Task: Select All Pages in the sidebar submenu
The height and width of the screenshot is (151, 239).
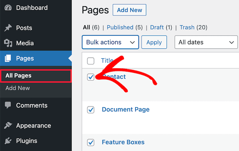Action: 18,75
